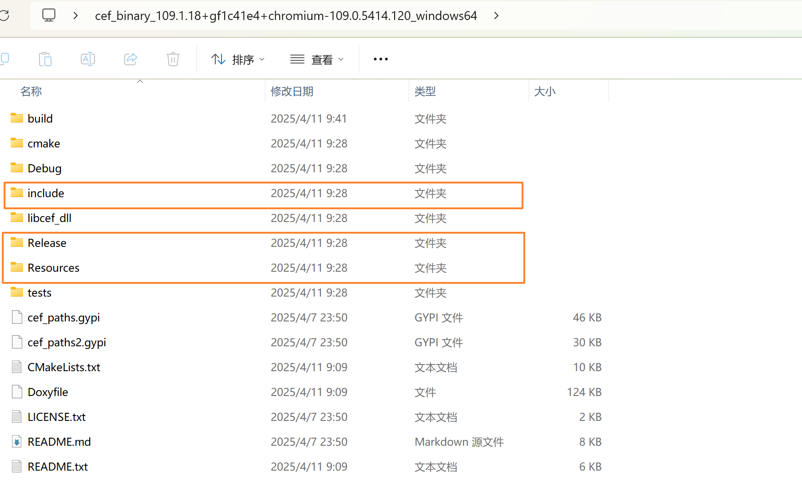The height and width of the screenshot is (503, 802).
Task: Sort files by 修改日期 column header
Action: [292, 91]
